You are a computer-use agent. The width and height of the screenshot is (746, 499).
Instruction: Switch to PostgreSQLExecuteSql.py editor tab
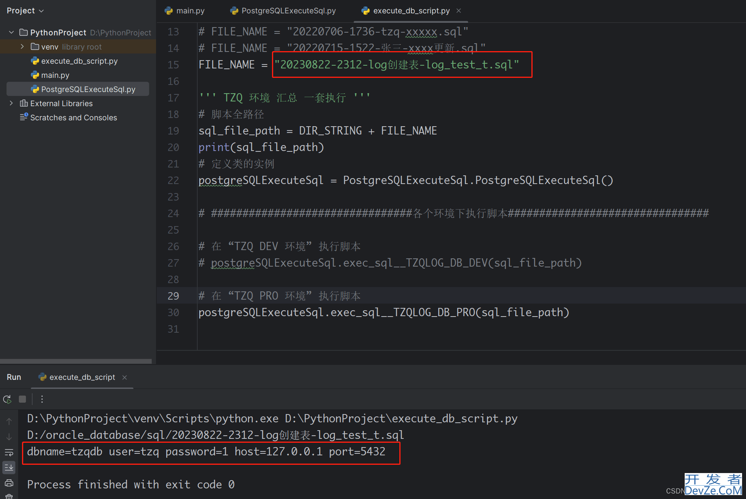(x=283, y=11)
